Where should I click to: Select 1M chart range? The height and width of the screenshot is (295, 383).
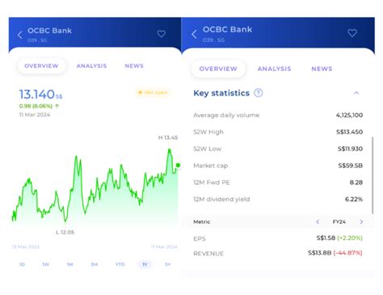pos(70,264)
